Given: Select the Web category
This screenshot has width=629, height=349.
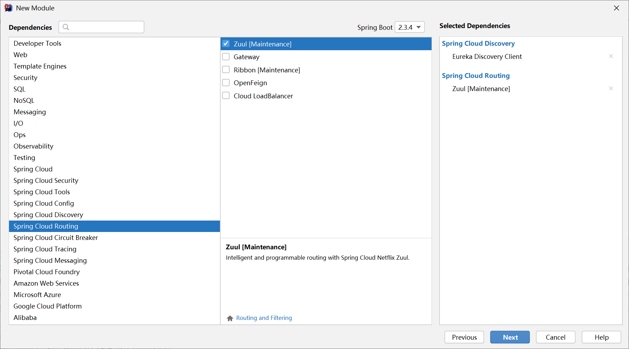Looking at the screenshot, I should point(114,55).
